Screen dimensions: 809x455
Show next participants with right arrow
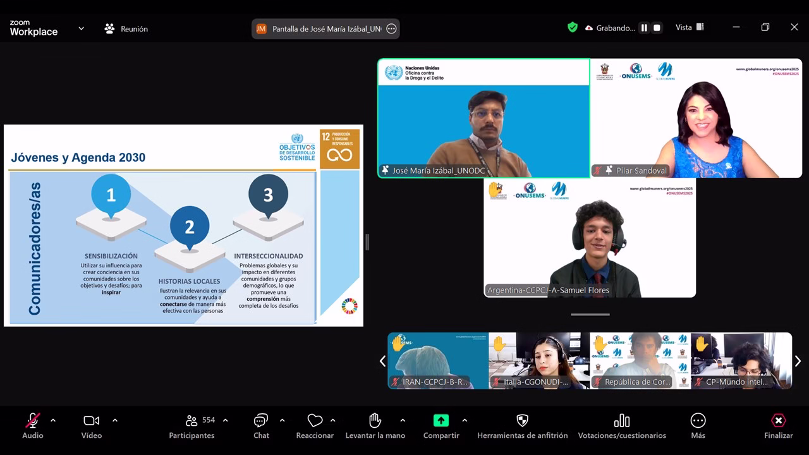click(x=798, y=361)
